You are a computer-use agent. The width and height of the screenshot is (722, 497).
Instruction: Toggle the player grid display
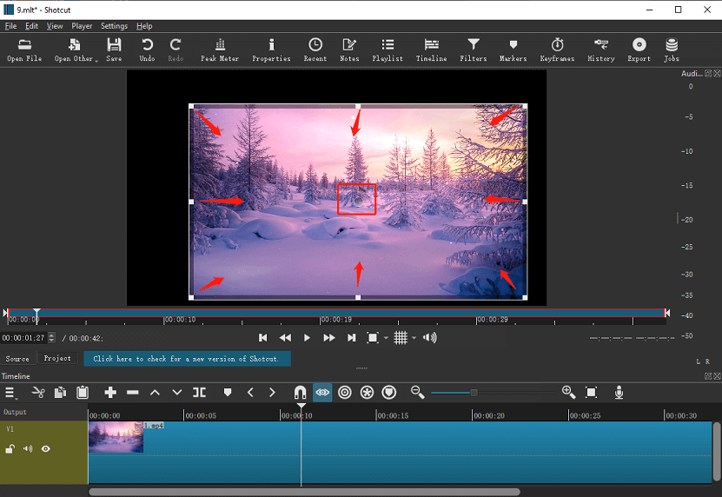click(401, 338)
